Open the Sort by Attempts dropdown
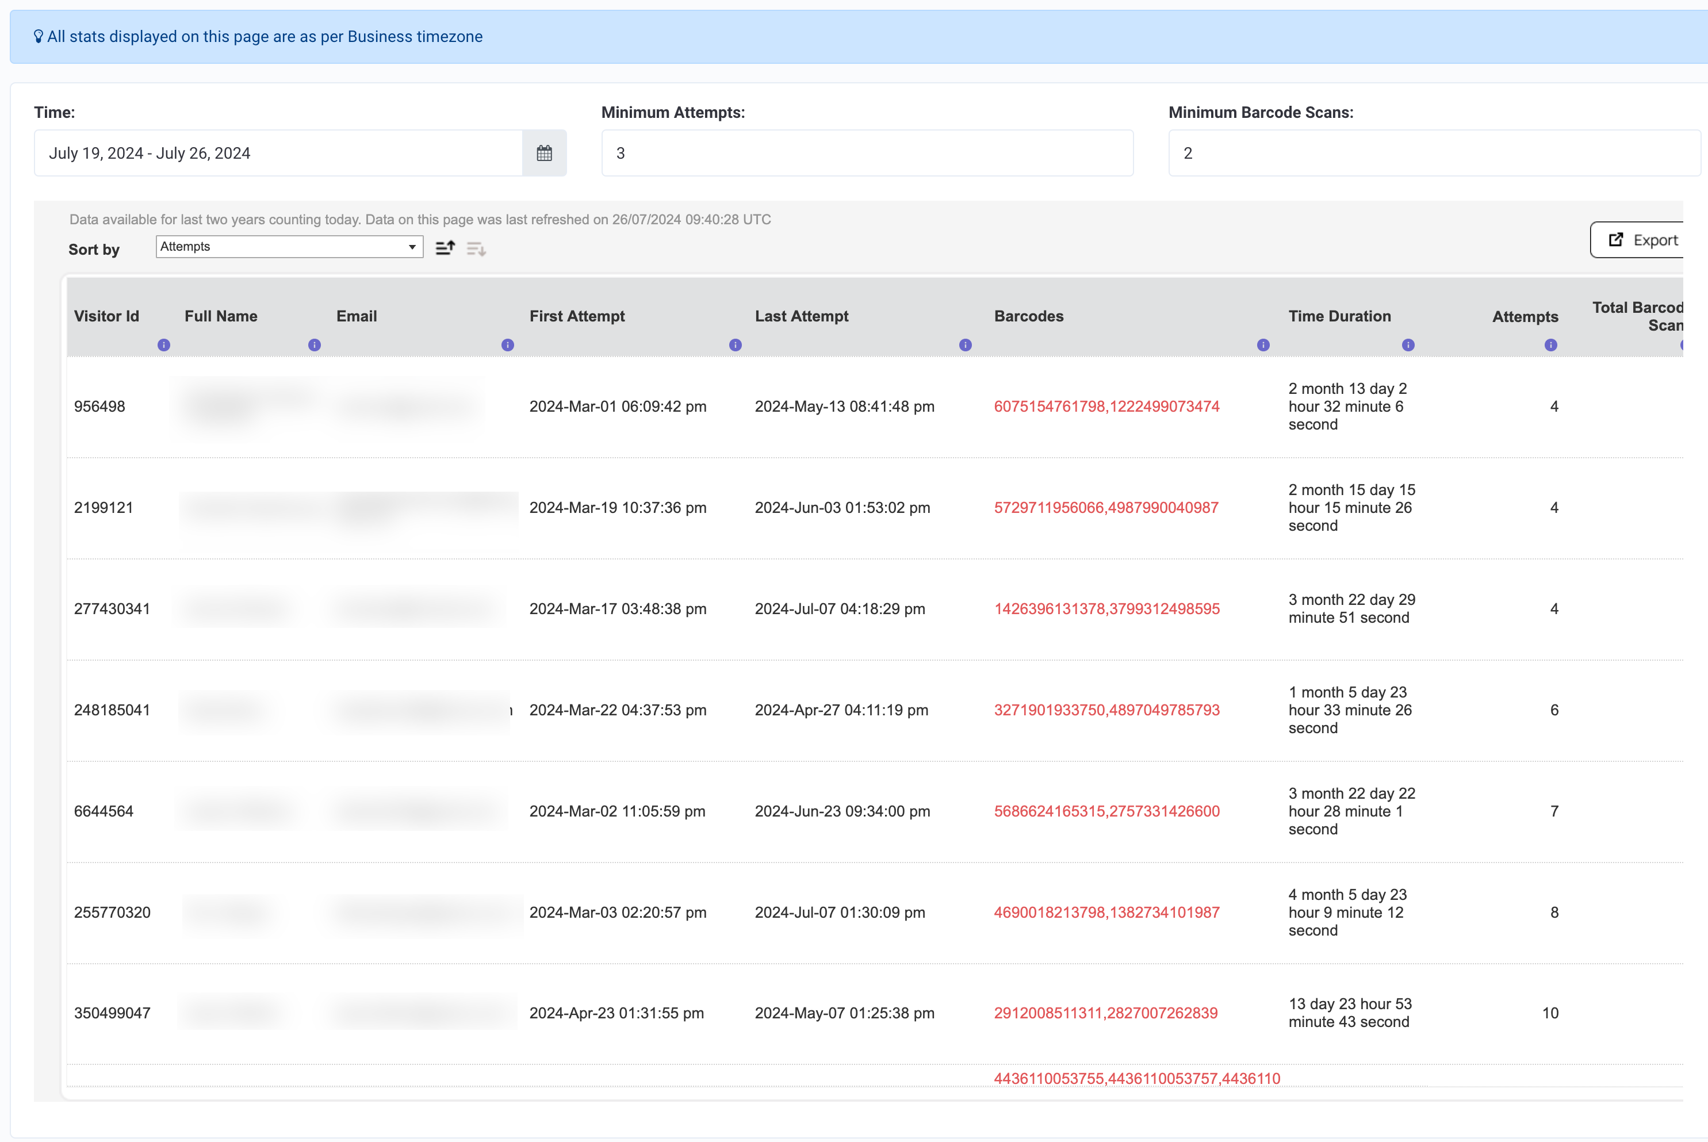The image size is (1708, 1142). pos(289,247)
